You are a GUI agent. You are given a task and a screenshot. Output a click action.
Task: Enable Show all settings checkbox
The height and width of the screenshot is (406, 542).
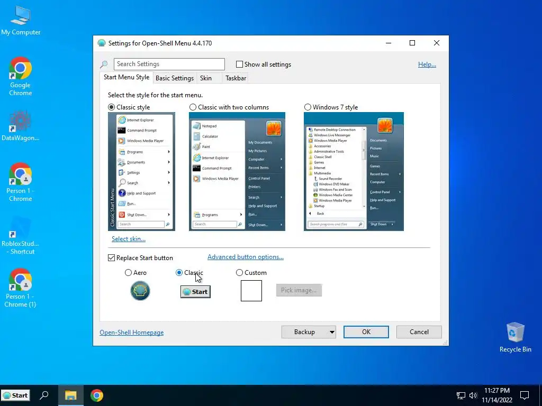(x=239, y=64)
